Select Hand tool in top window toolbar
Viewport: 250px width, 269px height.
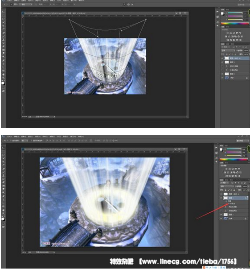pos(4,74)
